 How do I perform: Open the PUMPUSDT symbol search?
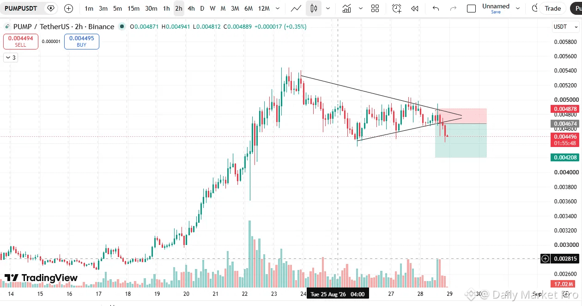coord(21,8)
